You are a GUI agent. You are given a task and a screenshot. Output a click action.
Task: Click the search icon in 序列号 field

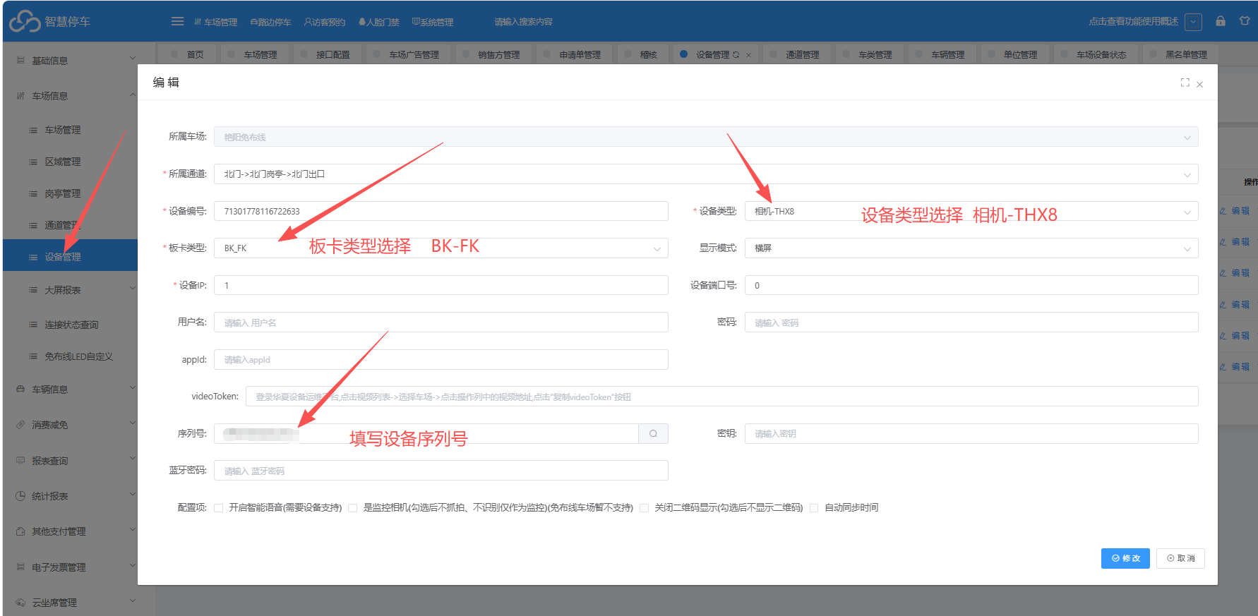[653, 434]
